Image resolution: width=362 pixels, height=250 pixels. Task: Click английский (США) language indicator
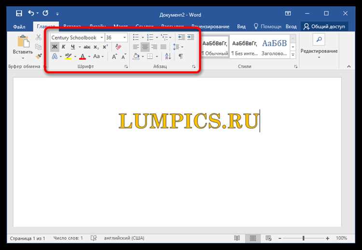[x=124, y=238]
